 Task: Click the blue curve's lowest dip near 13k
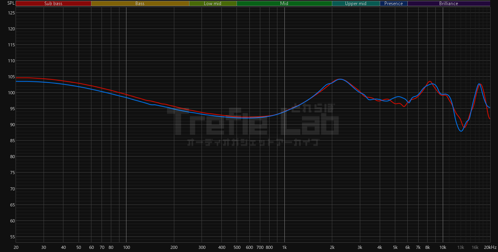[x=461, y=131]
